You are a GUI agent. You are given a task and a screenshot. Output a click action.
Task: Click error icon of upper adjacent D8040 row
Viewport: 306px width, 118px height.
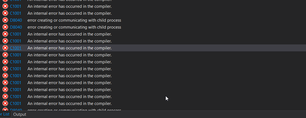pyautogui.click(x=5, y=20)
